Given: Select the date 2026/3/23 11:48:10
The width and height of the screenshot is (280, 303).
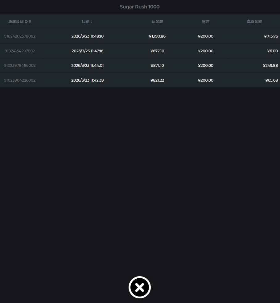Looking at the screenshot, I should (87, 36).
